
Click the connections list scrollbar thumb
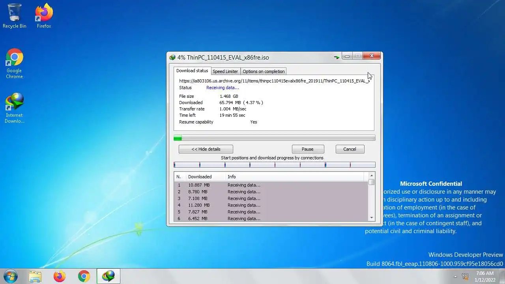(x=372, y=182)
